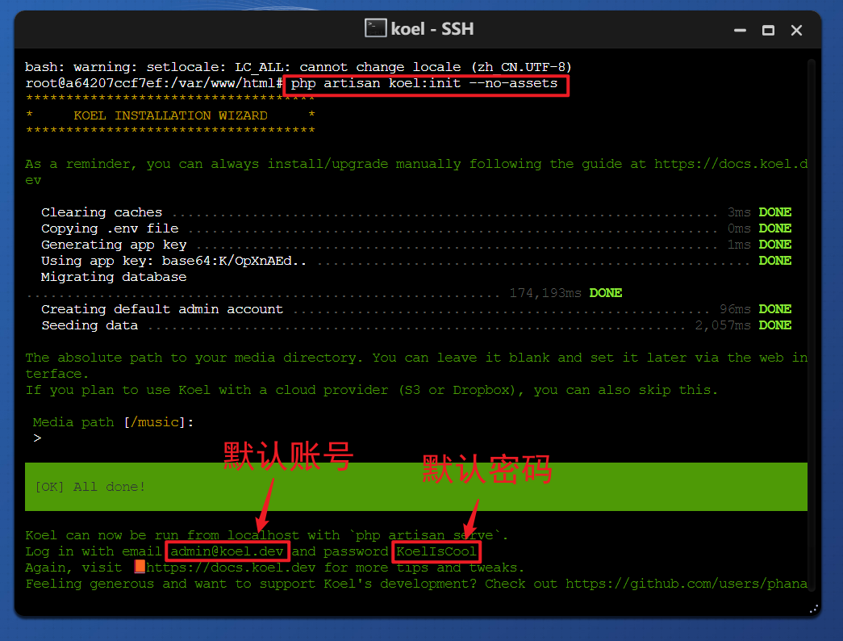
Task: Maximize the koel SSH terminal window
Action: coord(768,30)
